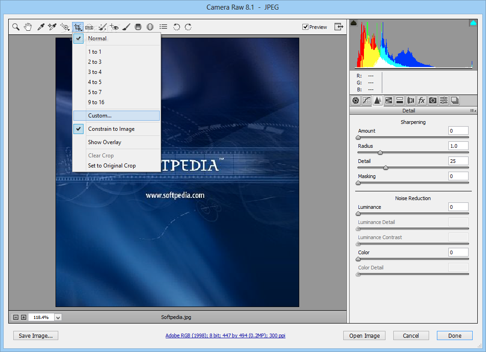Viewport: 486px width, 352px height.
Task: Zoom out with the minus button
Action: (16, 317)
